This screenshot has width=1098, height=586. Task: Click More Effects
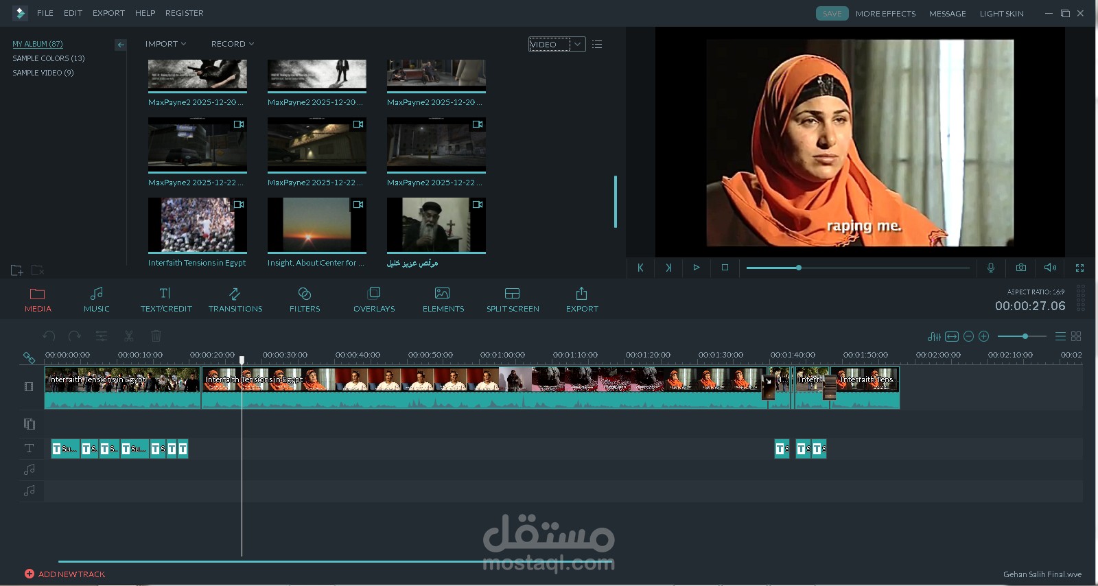tap(885, 14)
